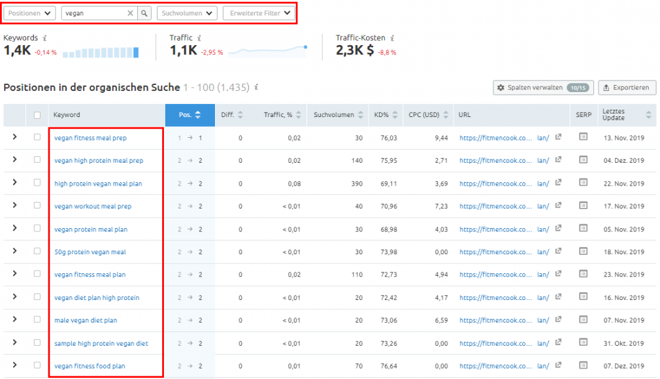Viewport: 660px width, 379px height.
Task: Sort table by KD% column
Action: click(x=386, y=115)
